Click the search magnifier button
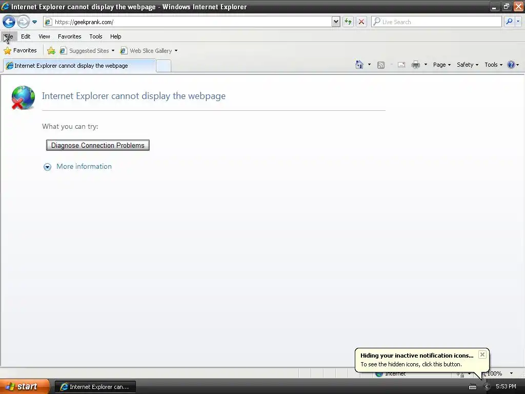This screenshot has height=394, width=525. pos(509,22)
